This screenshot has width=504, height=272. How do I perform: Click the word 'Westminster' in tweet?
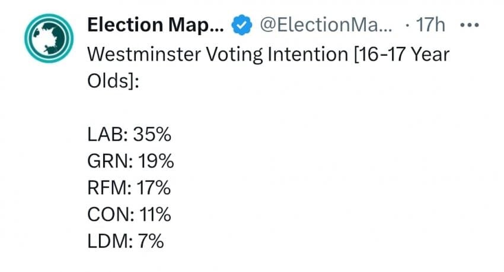(x=144, y=55)
